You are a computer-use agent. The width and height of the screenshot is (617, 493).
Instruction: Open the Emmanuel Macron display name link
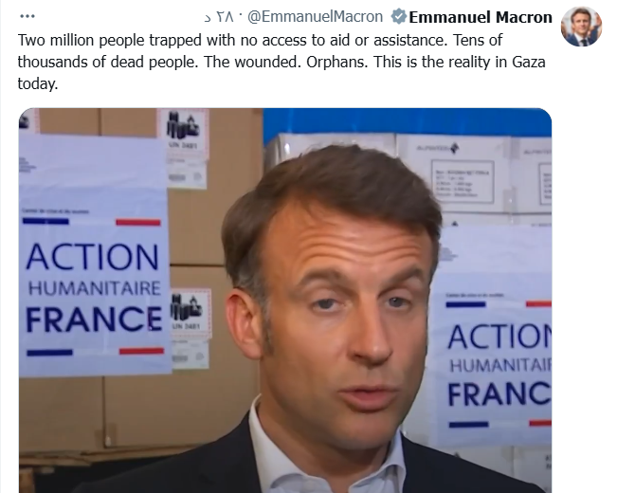[481, 17]
